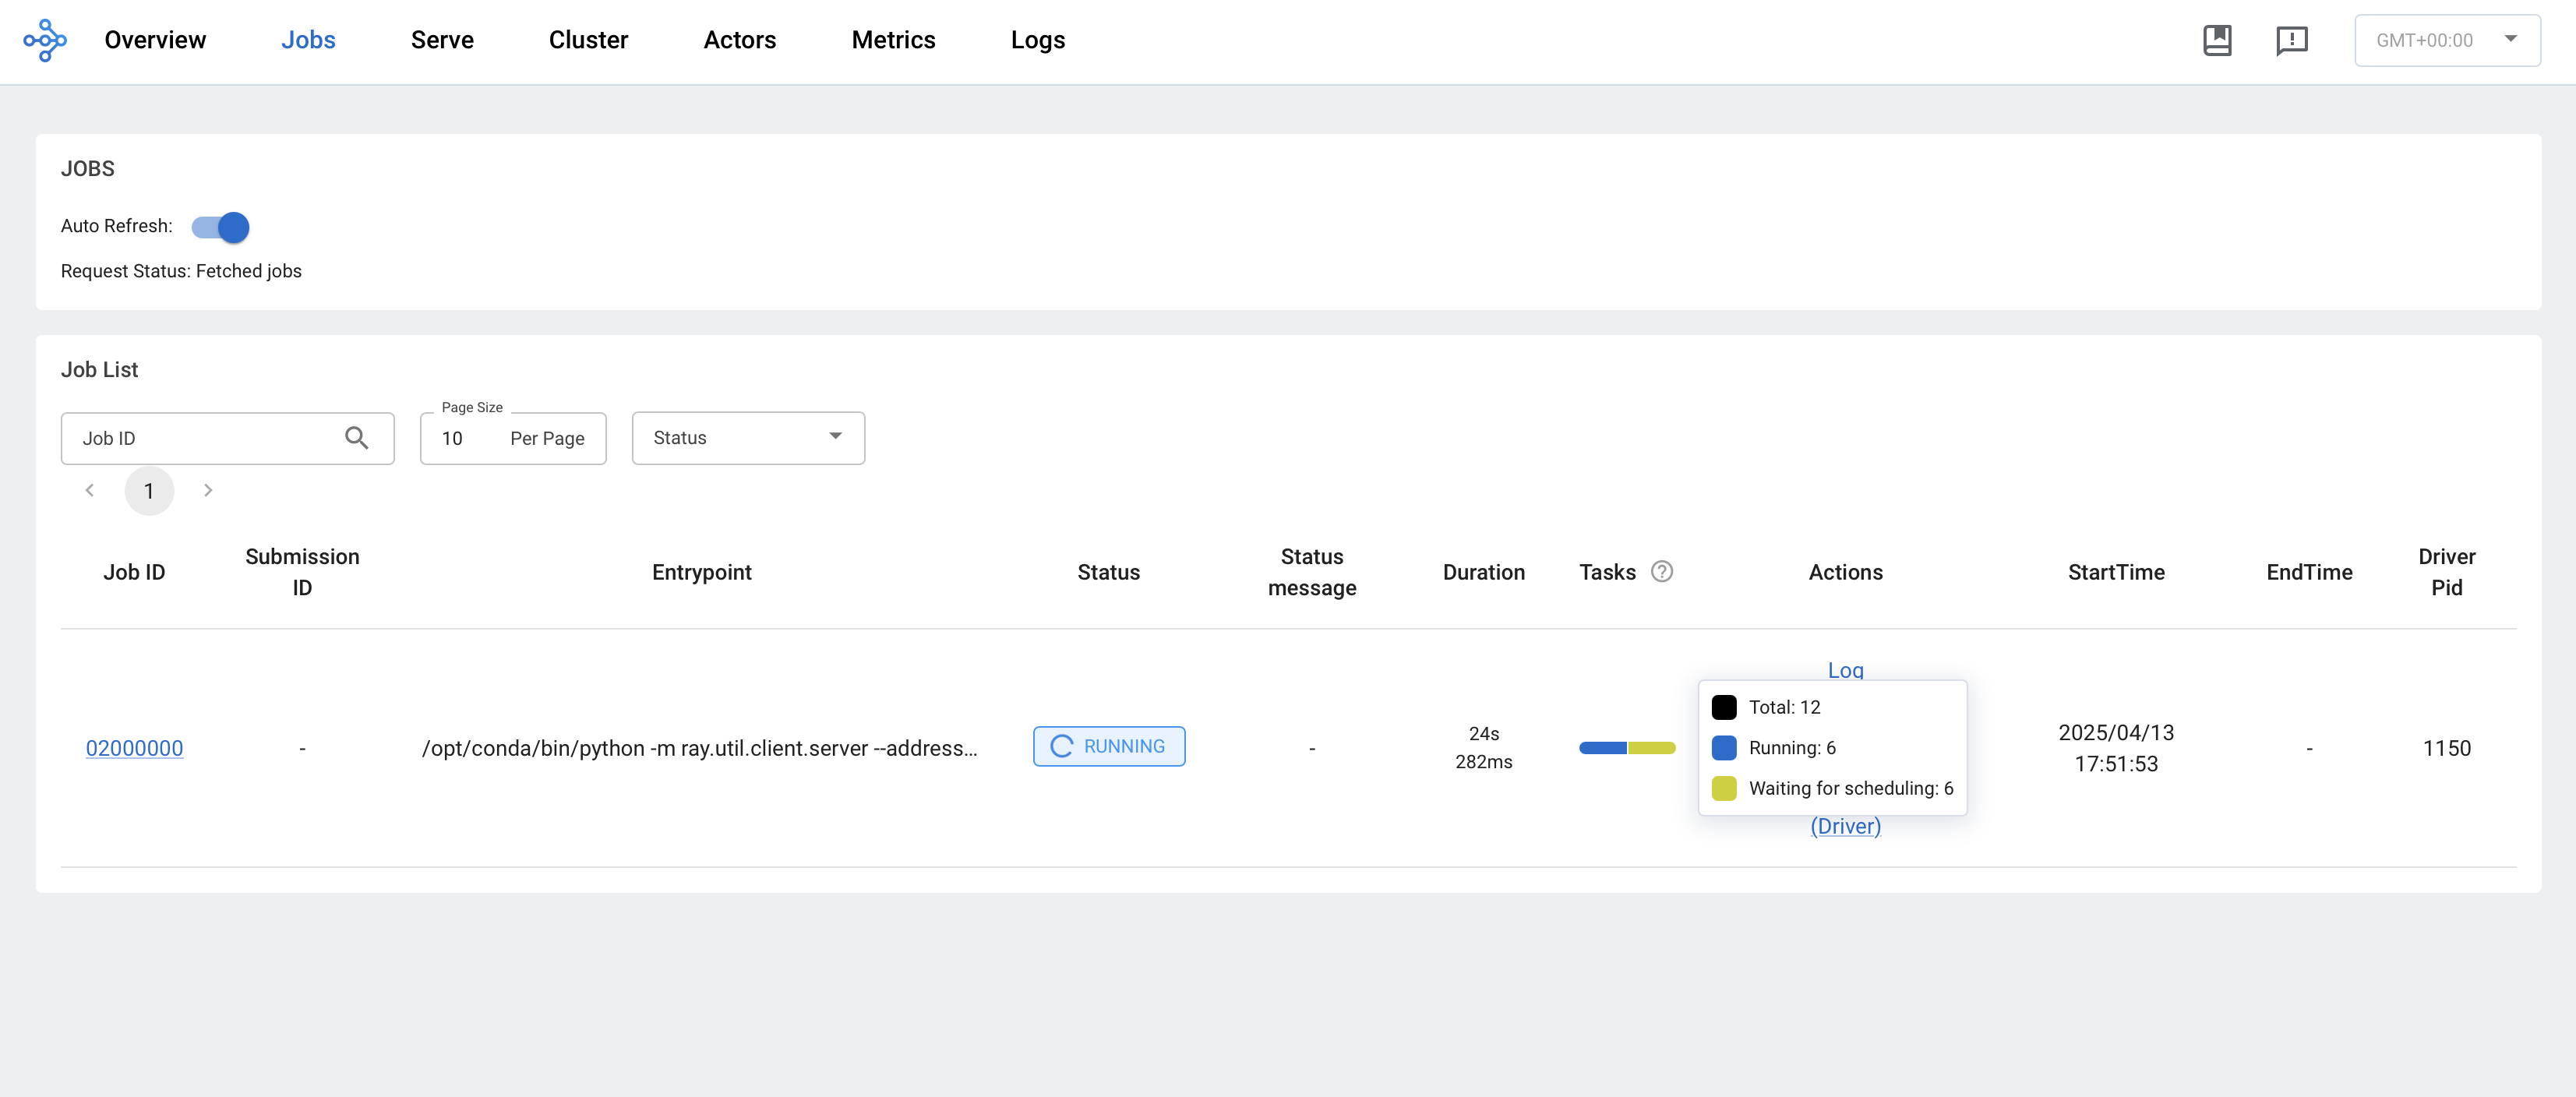Click the Job ID search magnifier icon
Screen dimensions: 2576x1097
pyautogui.click(x=356, y=438)
